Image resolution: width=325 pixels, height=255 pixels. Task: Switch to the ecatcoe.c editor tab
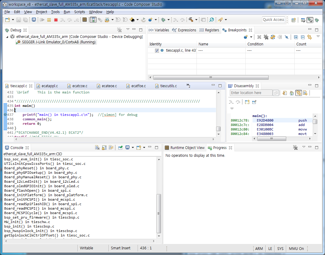click(x=80, y=86)
